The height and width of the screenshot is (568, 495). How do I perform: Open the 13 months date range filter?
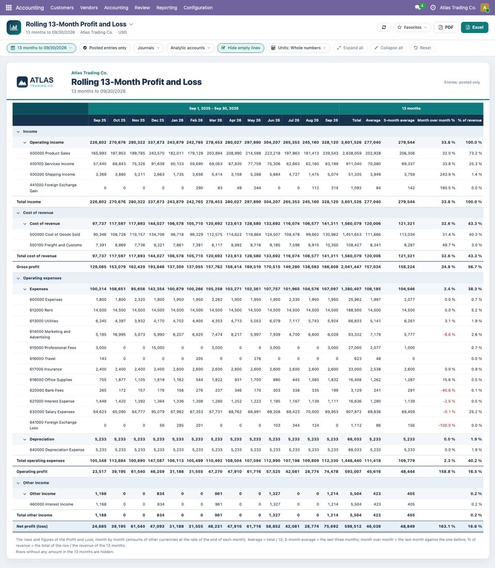click(x=41, y=48)
